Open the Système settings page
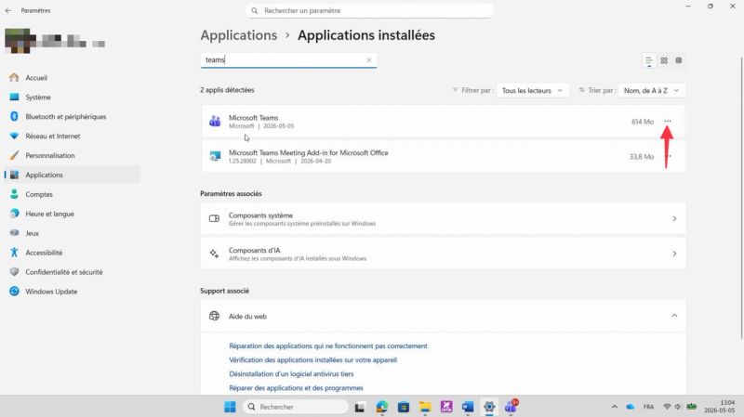 point(38,98)
